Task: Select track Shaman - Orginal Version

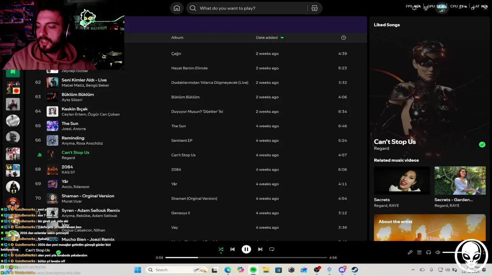Action: 88,196
